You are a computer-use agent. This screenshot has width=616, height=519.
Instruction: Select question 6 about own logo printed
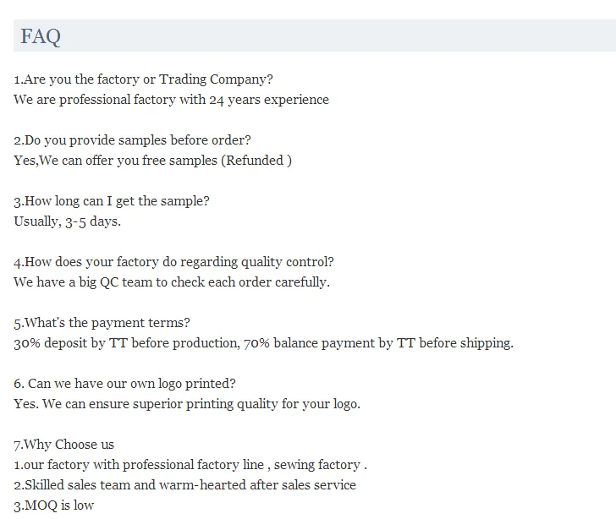point(124,383)
